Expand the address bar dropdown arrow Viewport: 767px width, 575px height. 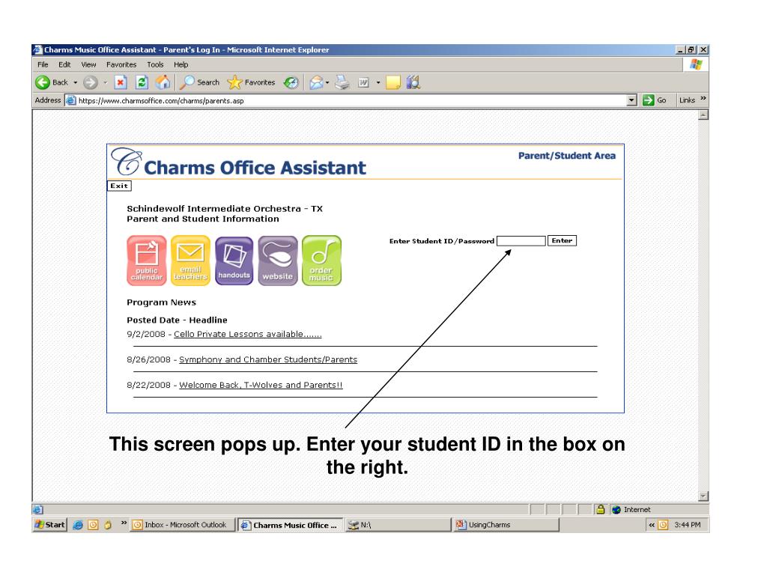(x=631, y=100)
